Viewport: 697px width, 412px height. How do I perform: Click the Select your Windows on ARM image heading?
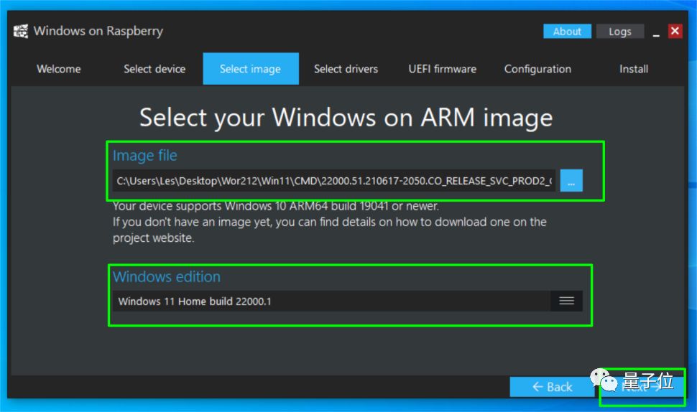pos(346,117)
